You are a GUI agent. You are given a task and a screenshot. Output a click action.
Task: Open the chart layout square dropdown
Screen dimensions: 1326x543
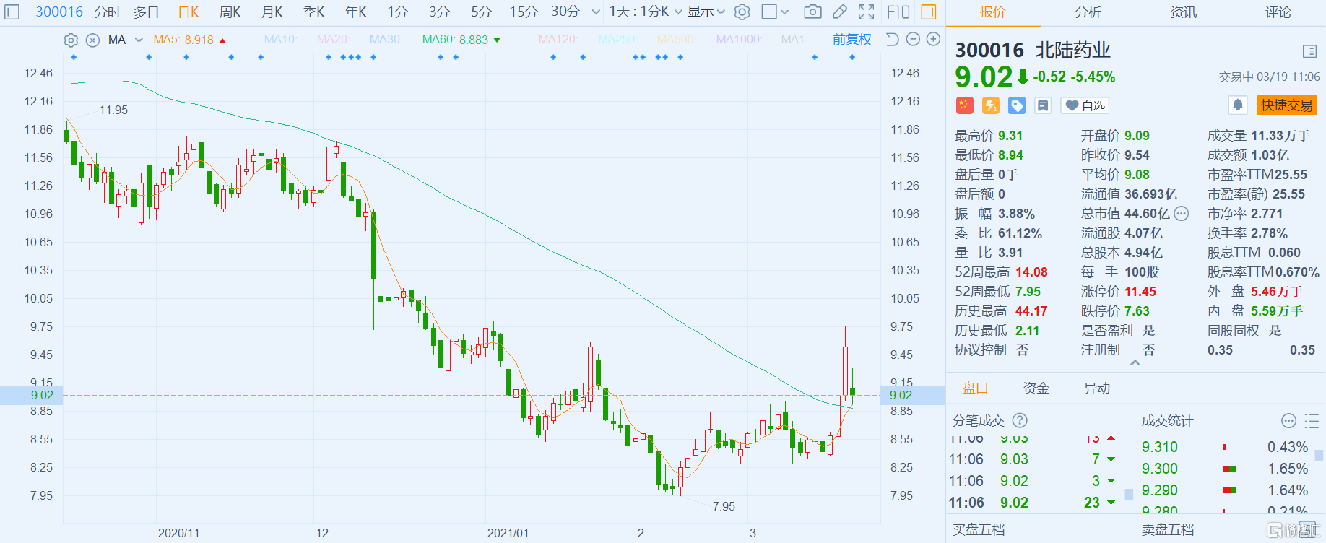[776, 12]
